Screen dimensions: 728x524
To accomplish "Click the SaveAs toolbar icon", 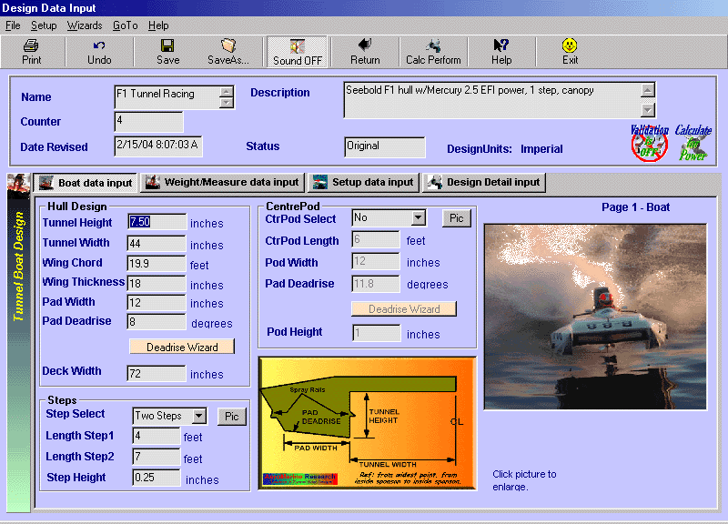I will (x=228, y=52).
